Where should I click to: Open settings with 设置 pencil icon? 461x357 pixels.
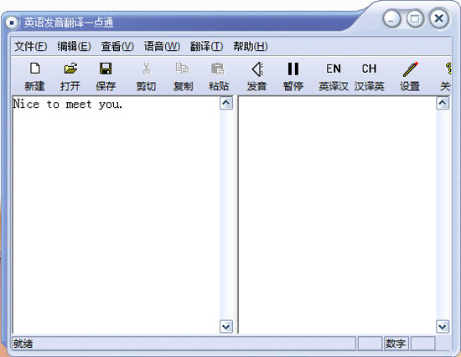pyautogui.click(x=410, y=76)
